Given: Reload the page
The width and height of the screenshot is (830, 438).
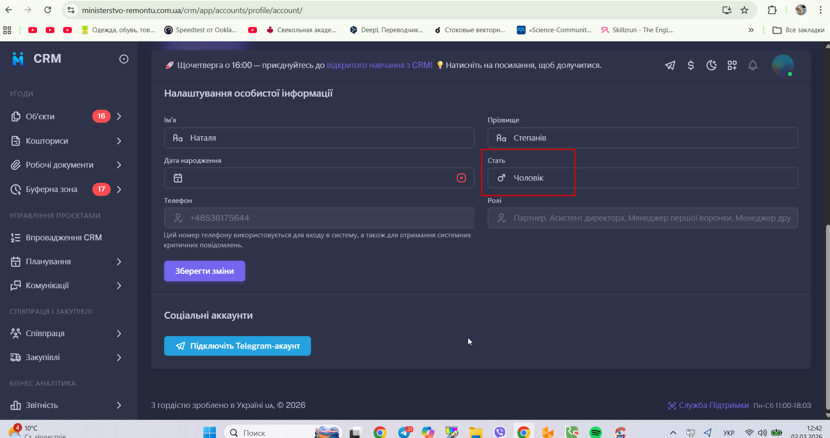Looking at the screenshot, I should [48, 10].
